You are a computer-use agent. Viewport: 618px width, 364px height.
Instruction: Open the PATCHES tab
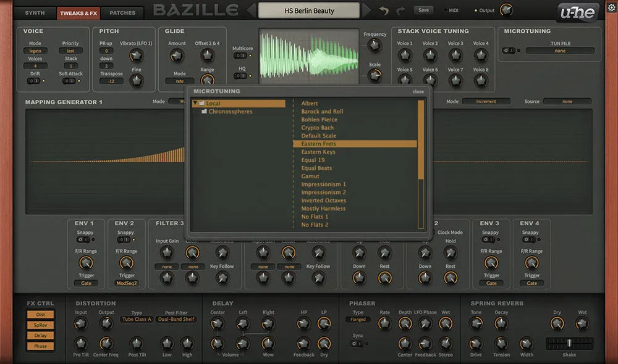(122, 12)
